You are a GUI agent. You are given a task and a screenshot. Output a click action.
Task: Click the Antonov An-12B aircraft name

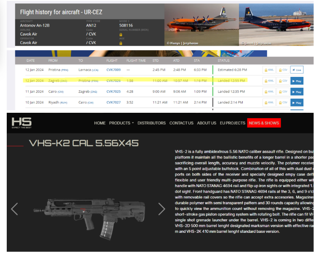pos(35,25)
